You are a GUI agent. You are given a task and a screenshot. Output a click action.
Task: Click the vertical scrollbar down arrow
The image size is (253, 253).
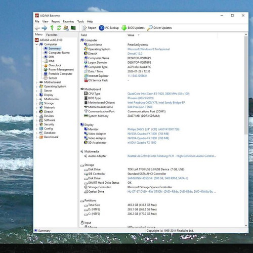[246, 225]
